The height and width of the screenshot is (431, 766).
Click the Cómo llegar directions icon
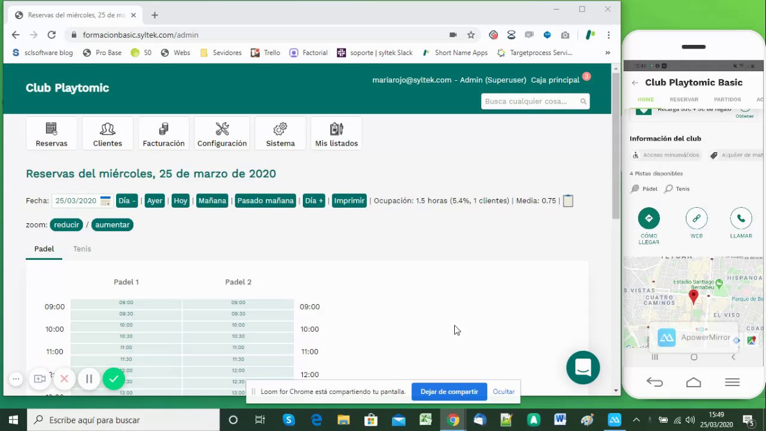(649, 218)
